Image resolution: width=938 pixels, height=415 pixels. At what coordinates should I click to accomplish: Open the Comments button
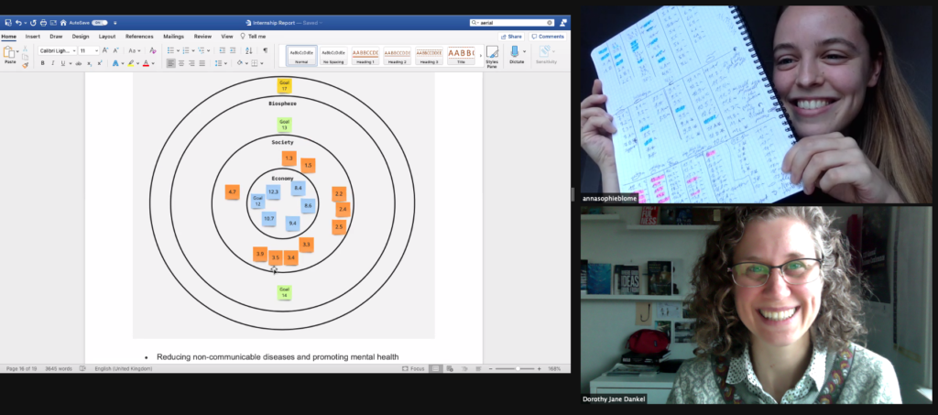click(x=548, y=37)
